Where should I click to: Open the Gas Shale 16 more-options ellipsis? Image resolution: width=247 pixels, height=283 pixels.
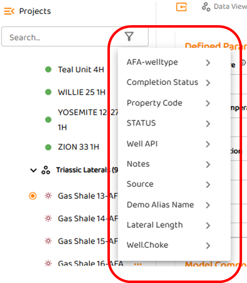(x=137, y=264)
